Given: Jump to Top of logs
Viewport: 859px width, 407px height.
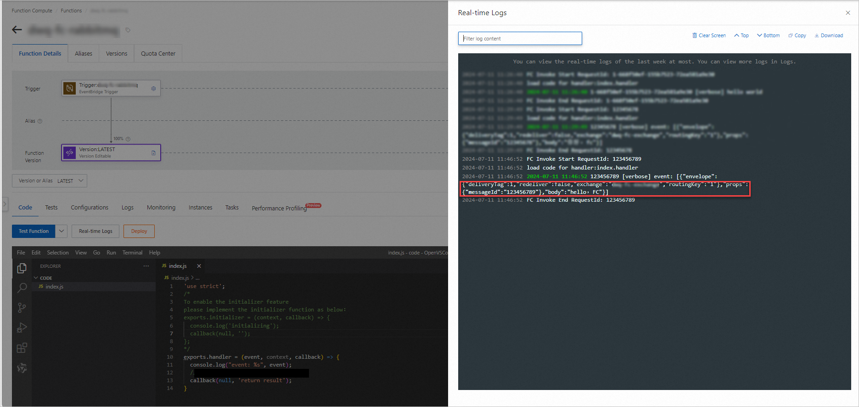Looking at the screenshot, I should click(741, 35).
